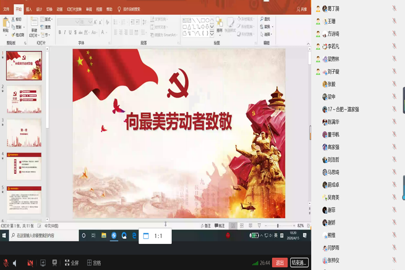Fit the slide to the current window
Image resolution: width=405 pixels, height=270 pixels.
pyautogui.click(x=308, y=225)
